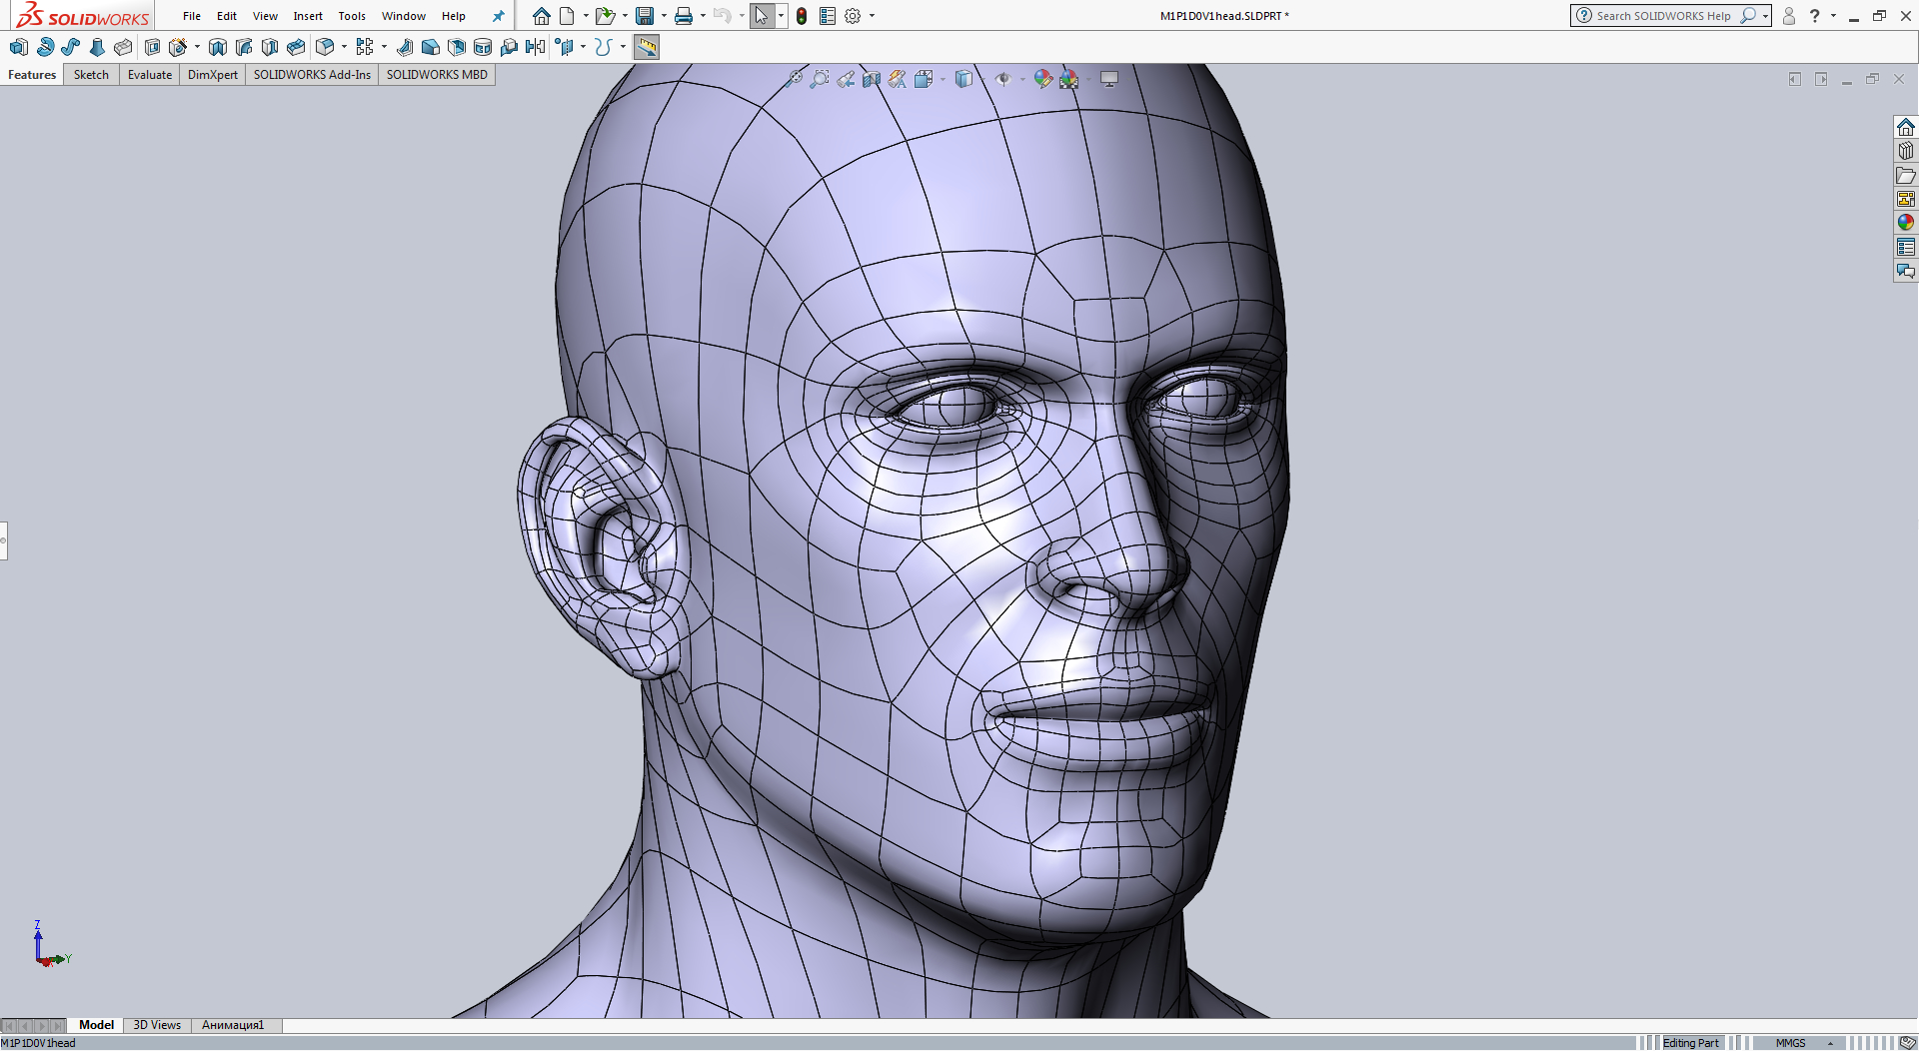This screenshot has height=1051, width=1919.
Task: Open the View Palette in the task pane
Action: coord(1907,198)
